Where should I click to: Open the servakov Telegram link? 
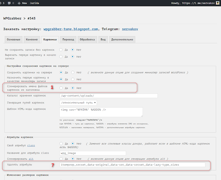click(x=130, y=29)
